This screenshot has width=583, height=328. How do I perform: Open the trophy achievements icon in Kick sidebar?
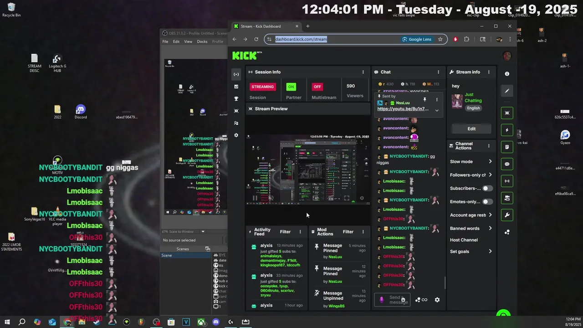236,99
